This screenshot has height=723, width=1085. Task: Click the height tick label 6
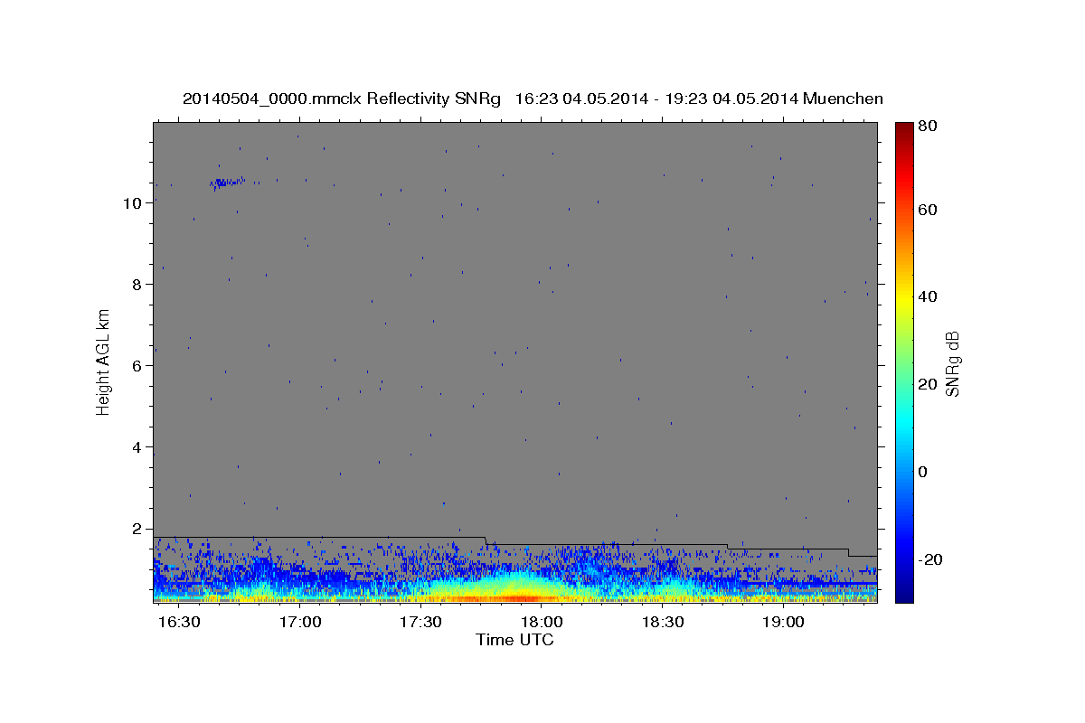pyautogui.click(x=137, y=366)
